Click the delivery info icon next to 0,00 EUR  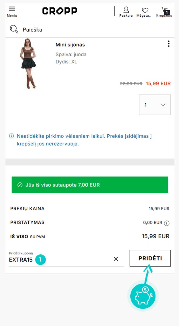[x=167, y=223]
